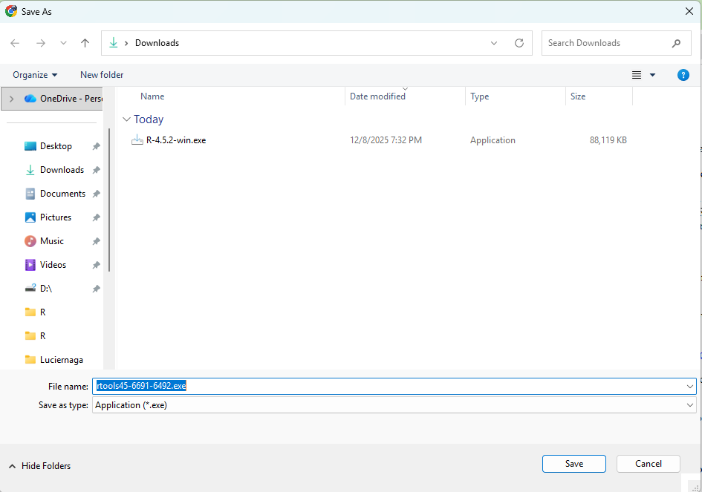
Task: Collapse the Today group
Action: (x=127, y=119)
